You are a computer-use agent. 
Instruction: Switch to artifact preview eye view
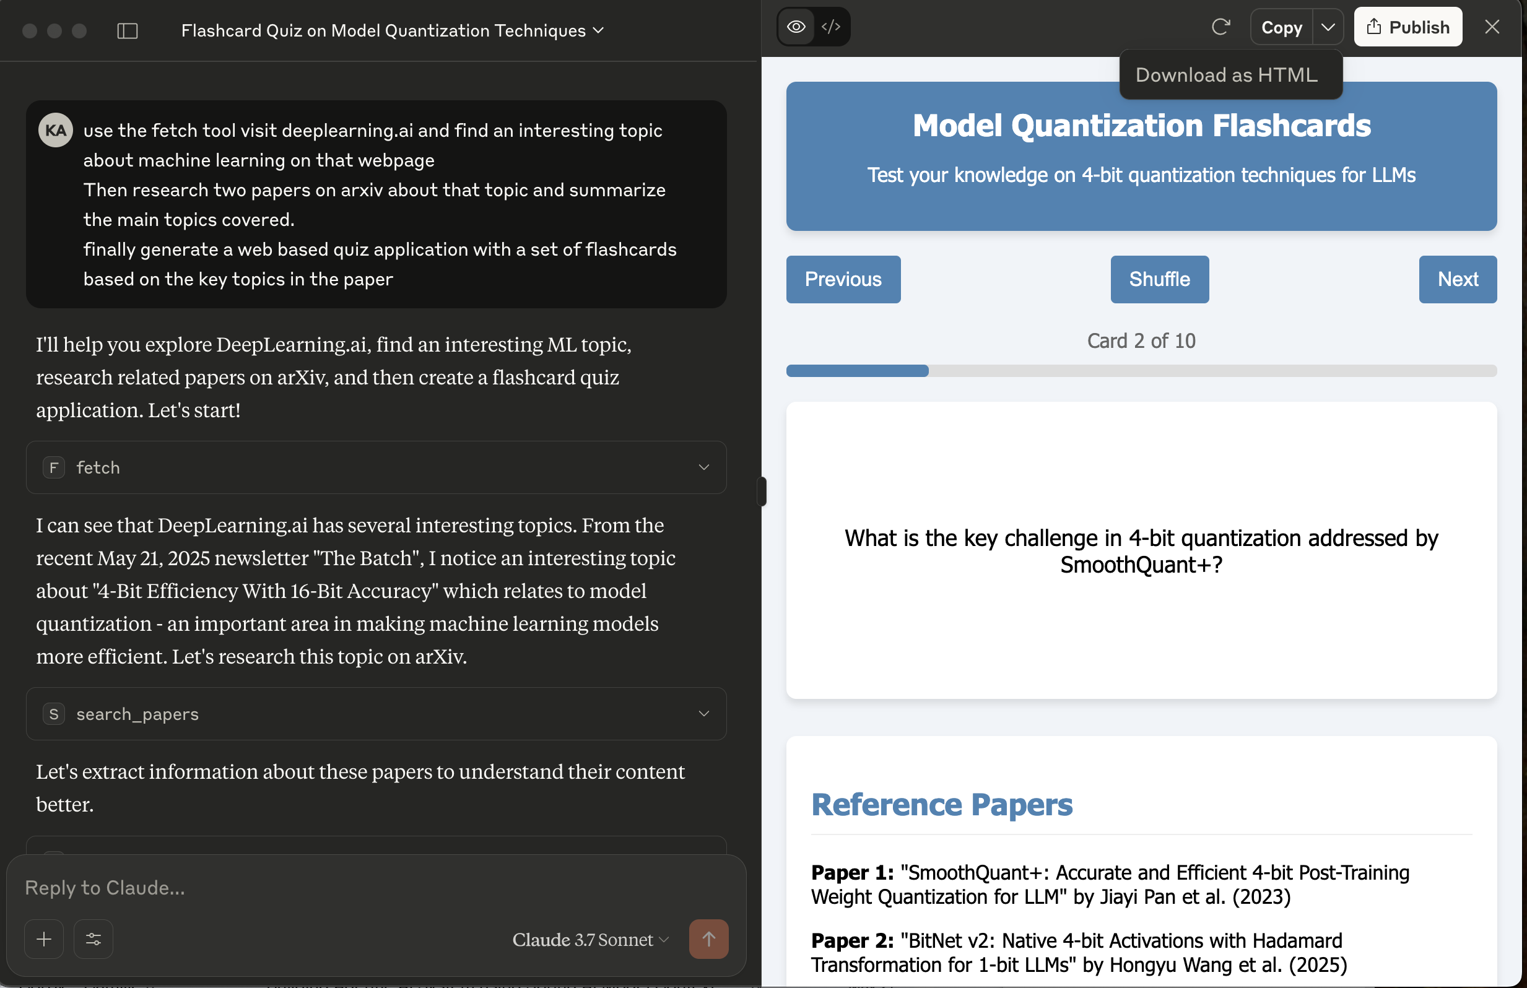point(796,27)
